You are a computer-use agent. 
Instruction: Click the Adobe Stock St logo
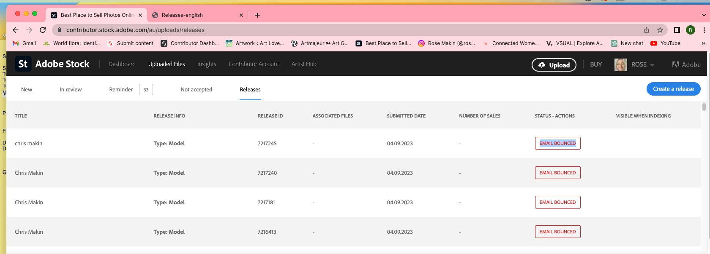[23, 64]
